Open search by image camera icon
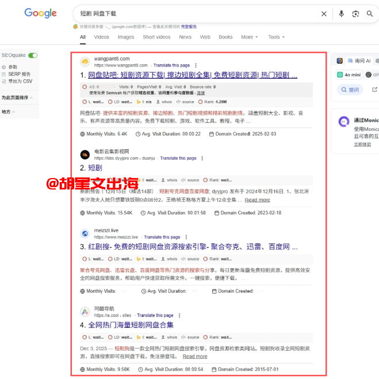 [x=355, y=14]
